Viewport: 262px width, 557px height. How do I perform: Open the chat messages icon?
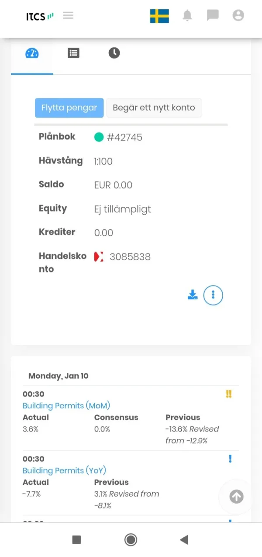(x=213, y=16)
